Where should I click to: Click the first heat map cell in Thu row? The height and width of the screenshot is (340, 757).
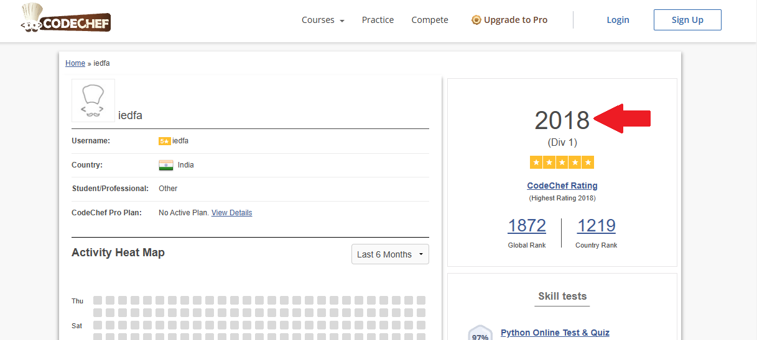click(98, 300)
